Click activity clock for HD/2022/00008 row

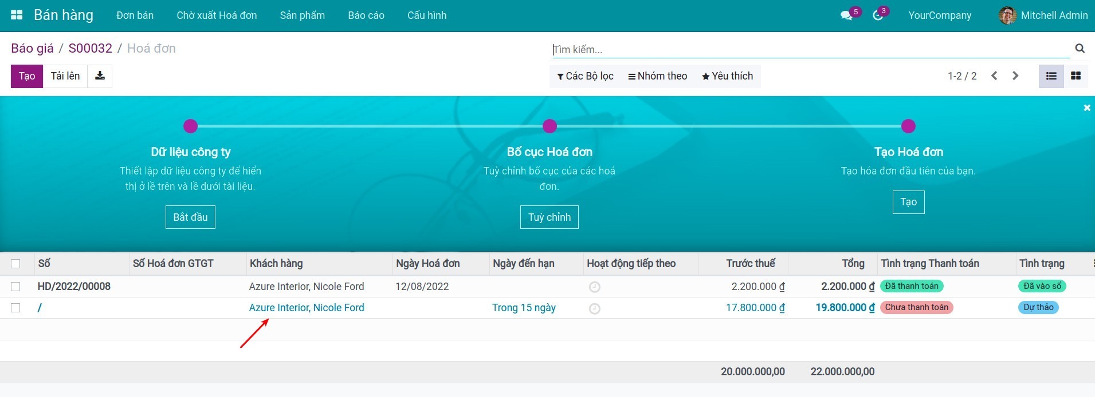(x=595, y=287)
